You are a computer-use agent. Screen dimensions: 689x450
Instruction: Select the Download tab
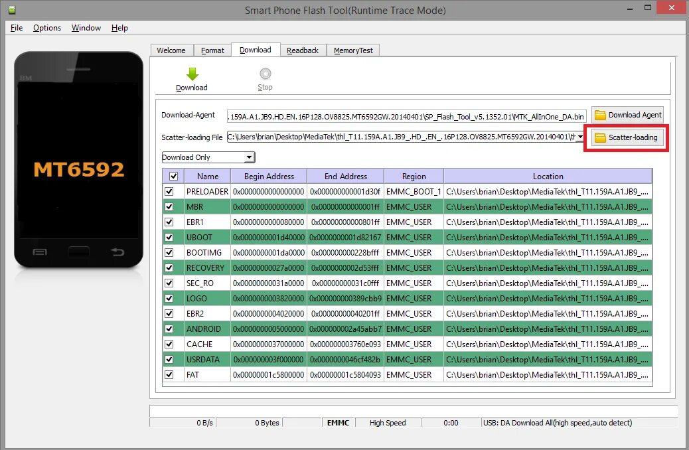(x=256, y=50)
